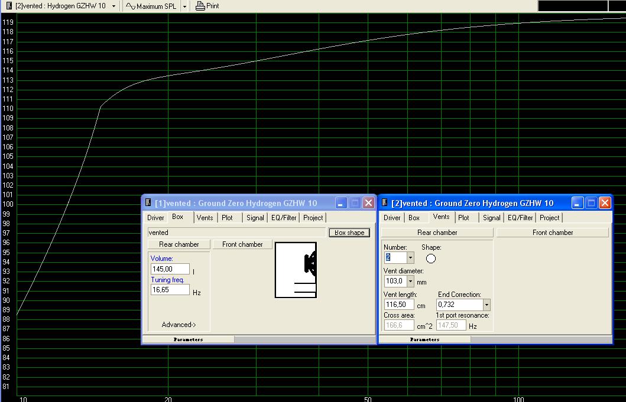Expand the Vent diameter dropdown

tap(410, 282)
